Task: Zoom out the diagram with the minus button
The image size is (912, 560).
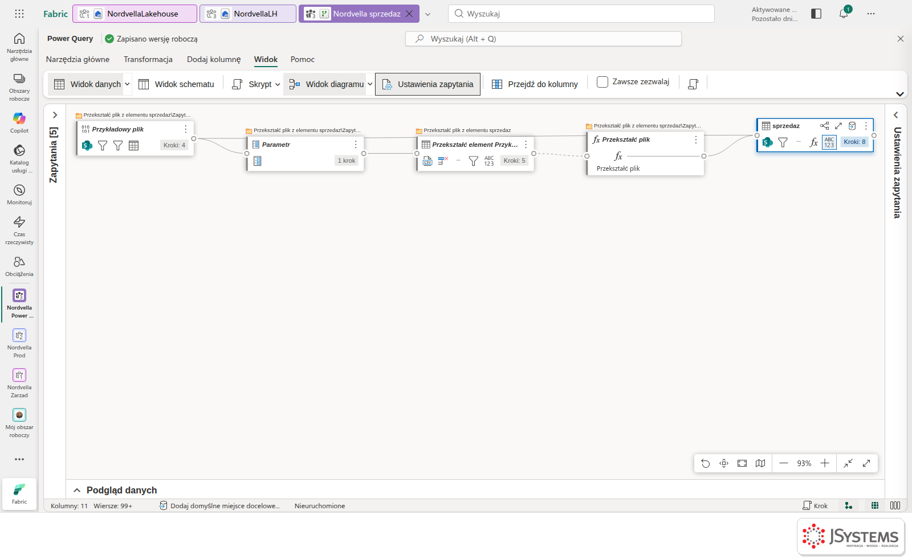Action: click(x=784, y=463)
